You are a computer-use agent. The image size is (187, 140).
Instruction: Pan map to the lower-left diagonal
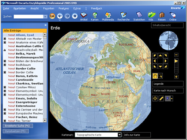[x=155, y=66]
